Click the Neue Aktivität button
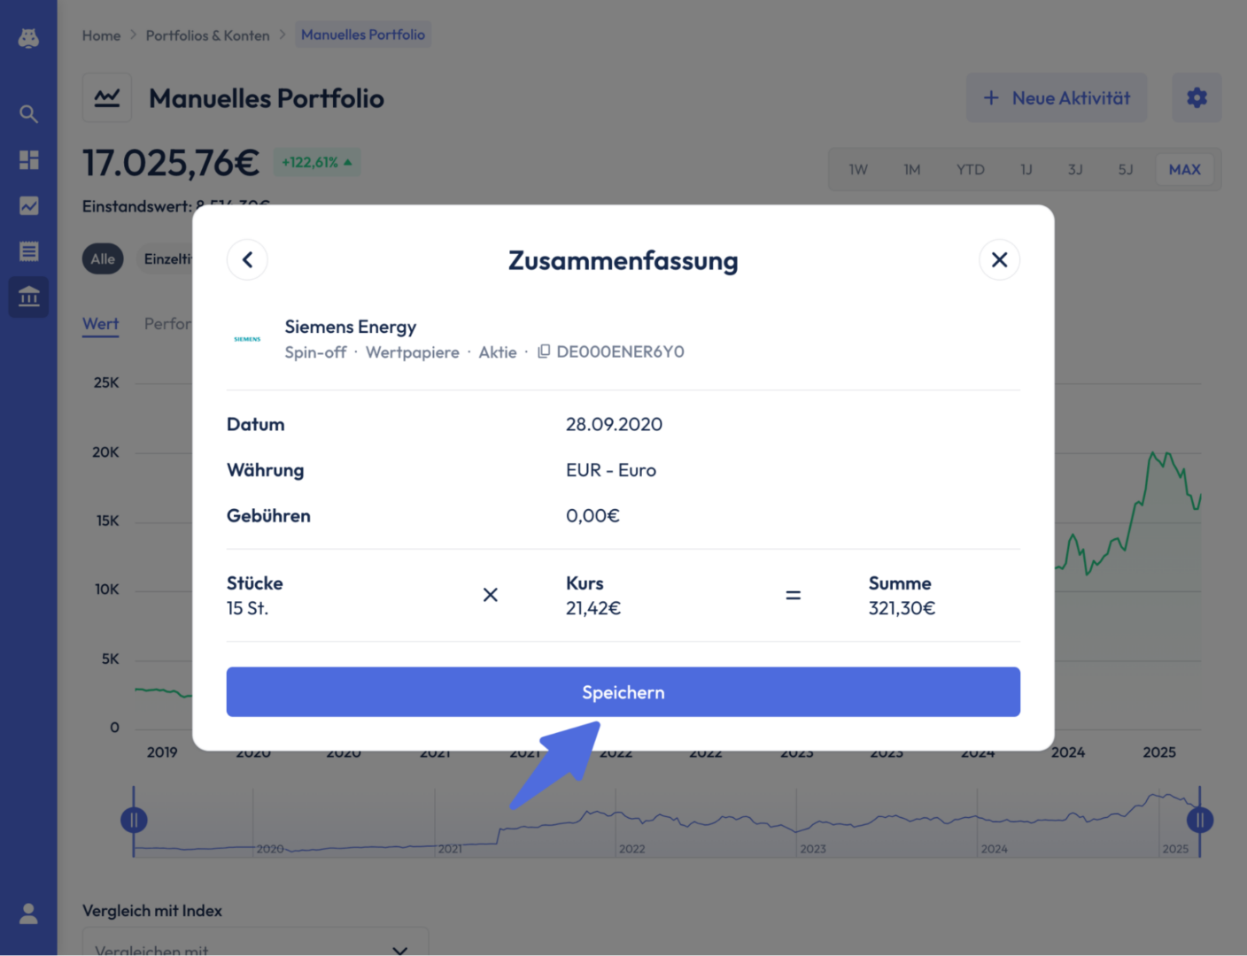1247x956 pixels. (x=1056, y=97)
